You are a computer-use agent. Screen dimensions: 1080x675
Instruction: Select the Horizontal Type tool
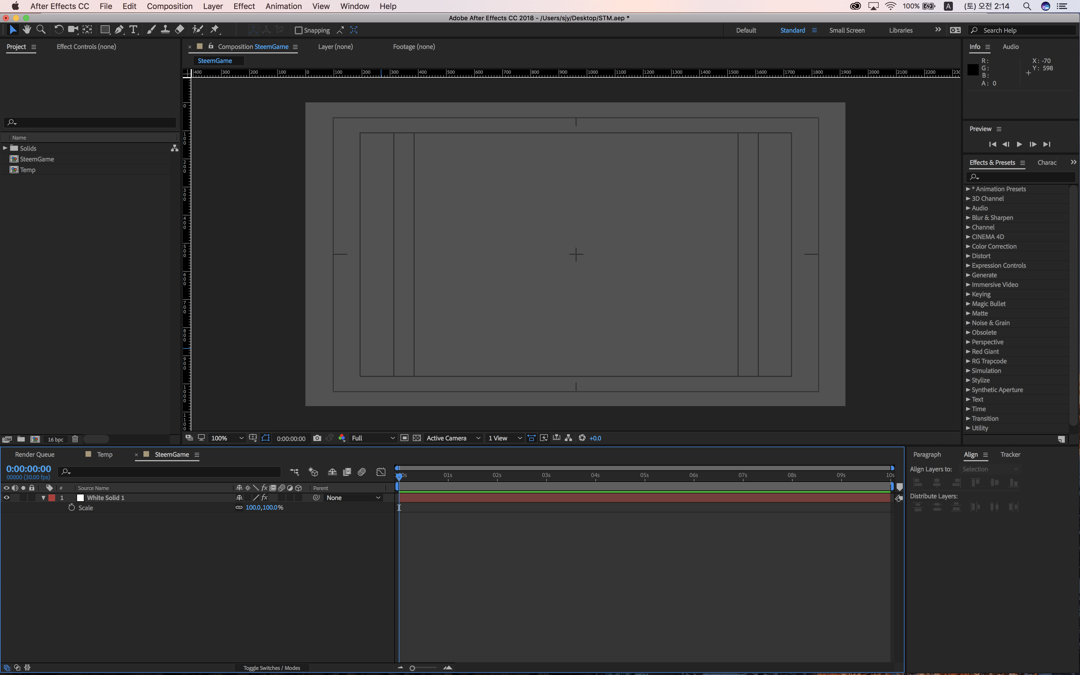point(133,30)
